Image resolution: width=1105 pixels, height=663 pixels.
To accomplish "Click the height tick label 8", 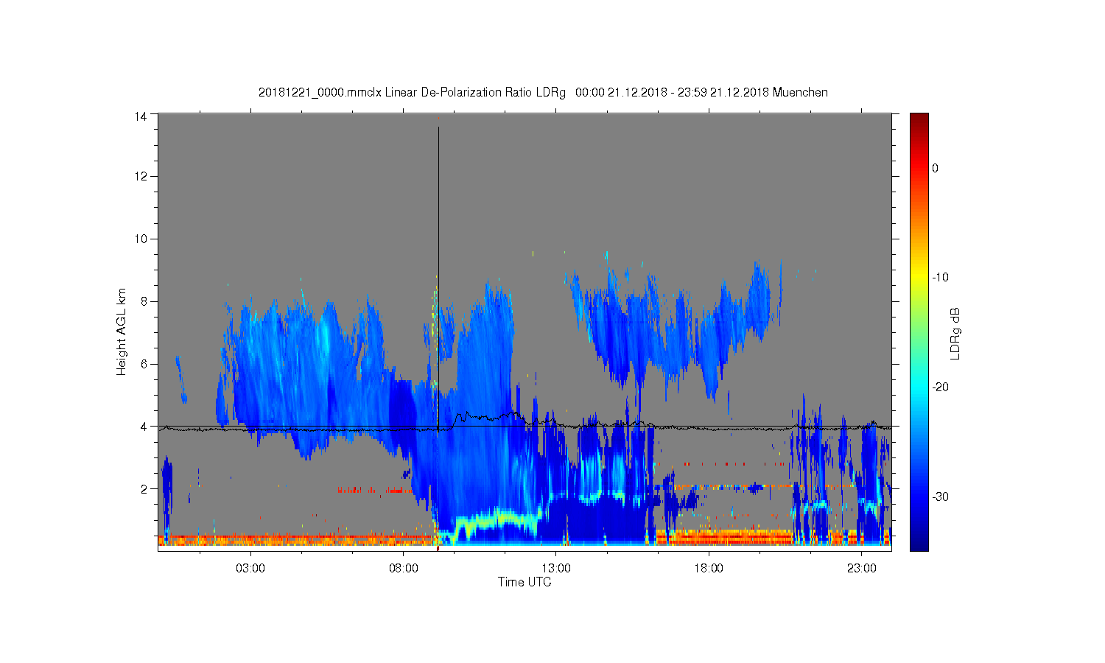I will tap(144, 301).
